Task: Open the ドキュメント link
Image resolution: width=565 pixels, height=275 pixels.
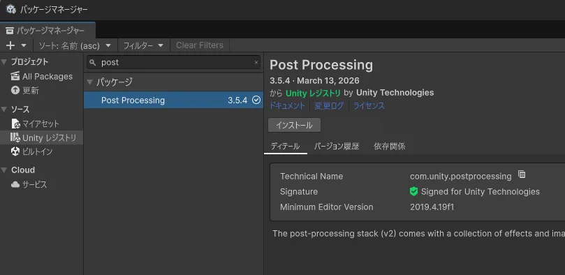Action: pyautogui.click(x=287, y=106)
